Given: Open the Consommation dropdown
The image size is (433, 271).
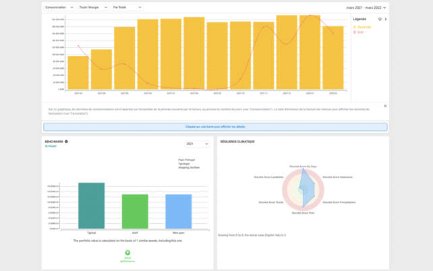Looking at the screenshot, I should coord(59,7).
